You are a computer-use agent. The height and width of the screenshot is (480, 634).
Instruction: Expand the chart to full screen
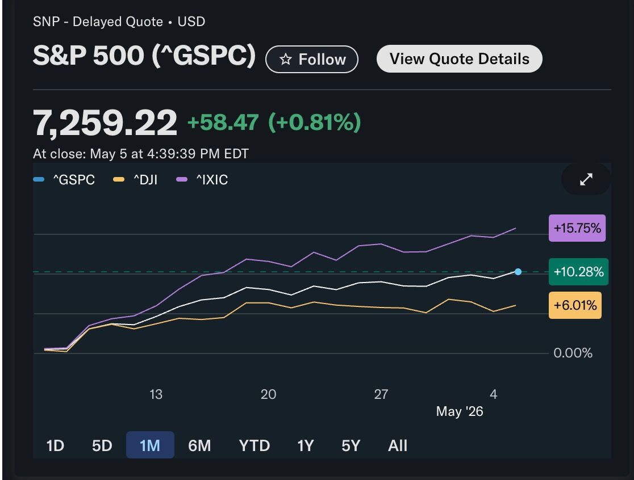[x=586, y=179]
